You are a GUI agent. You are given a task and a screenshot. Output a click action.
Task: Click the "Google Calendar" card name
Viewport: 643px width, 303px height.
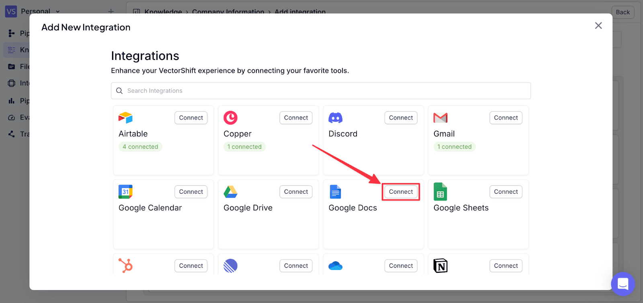pos(150,208)
